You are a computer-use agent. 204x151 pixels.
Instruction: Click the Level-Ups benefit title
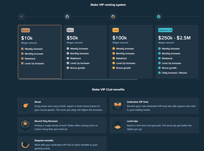132,121
